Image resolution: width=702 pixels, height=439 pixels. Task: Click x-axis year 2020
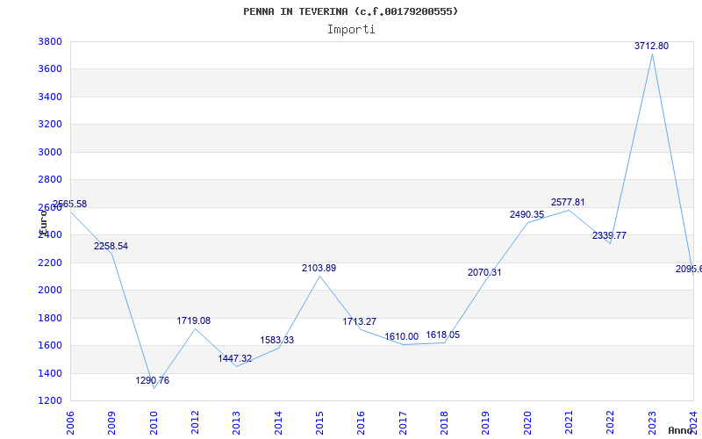tap(527, 423)
